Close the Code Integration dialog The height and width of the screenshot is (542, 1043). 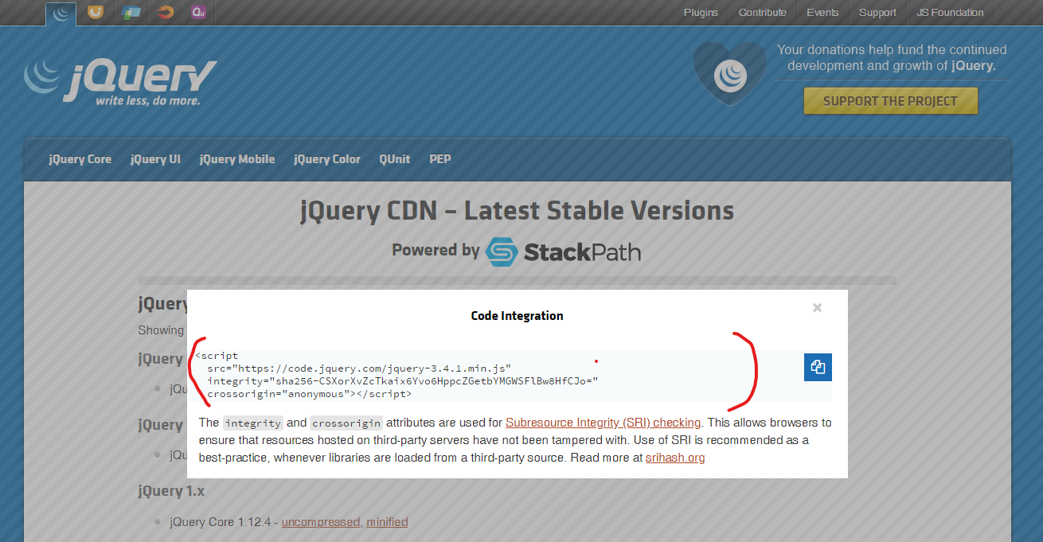click(817, 308)
